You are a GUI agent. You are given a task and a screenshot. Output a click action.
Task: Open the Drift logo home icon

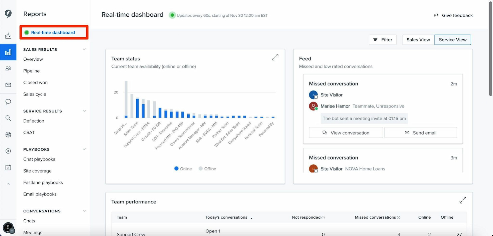click(x=8, y=13)
